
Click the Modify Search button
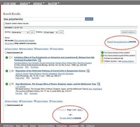pos(128,32)
